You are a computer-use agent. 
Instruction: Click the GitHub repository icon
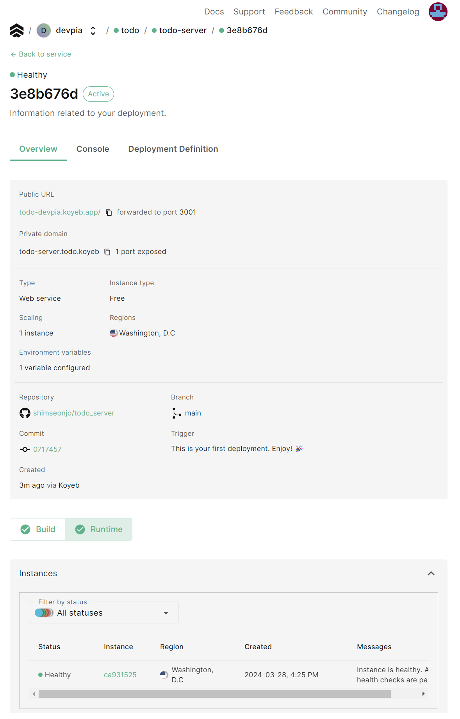pos(25,413)
